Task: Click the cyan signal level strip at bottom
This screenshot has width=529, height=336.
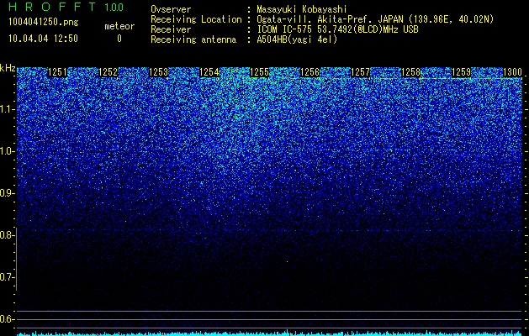Action: 270,333
